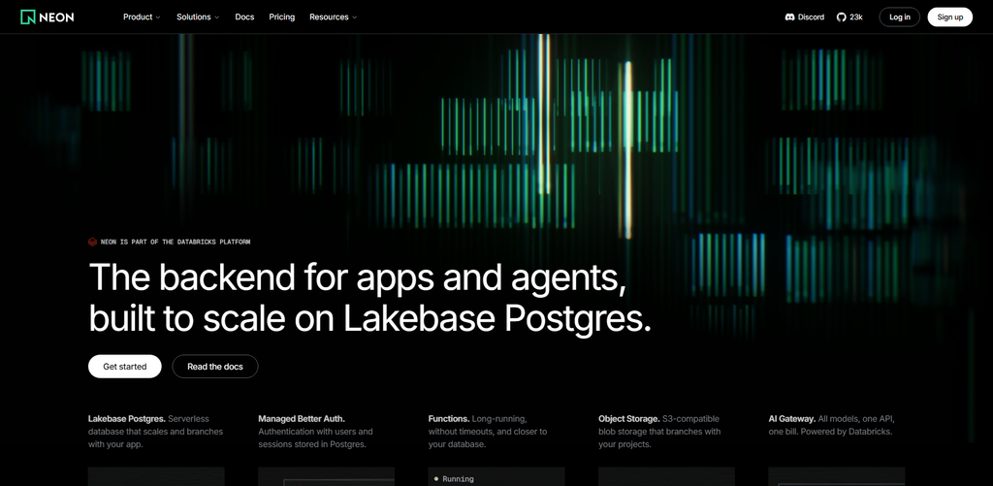Click the headline 'The backend for apps and agents'
This screenshot has height=486, width=993.
pyautogui.click(x=358, y=276)
